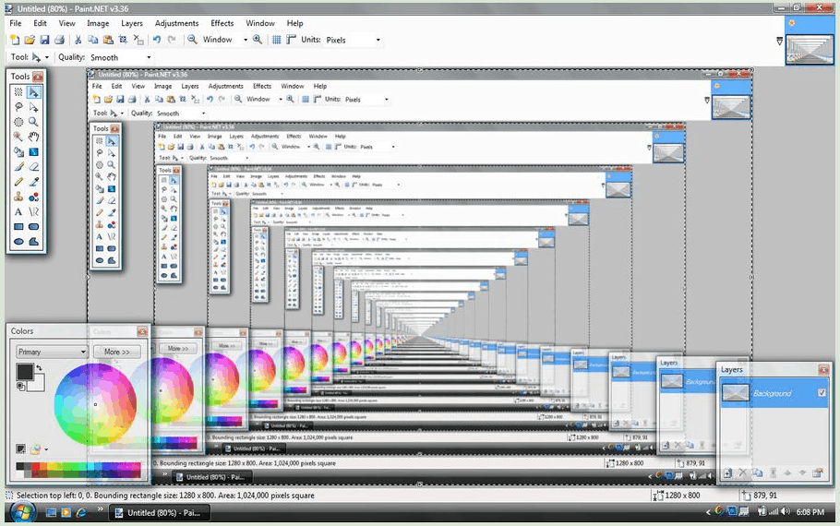Click the Add New Layer icon
The height and width of the screenshot is (526, 840).
point(727,473)
